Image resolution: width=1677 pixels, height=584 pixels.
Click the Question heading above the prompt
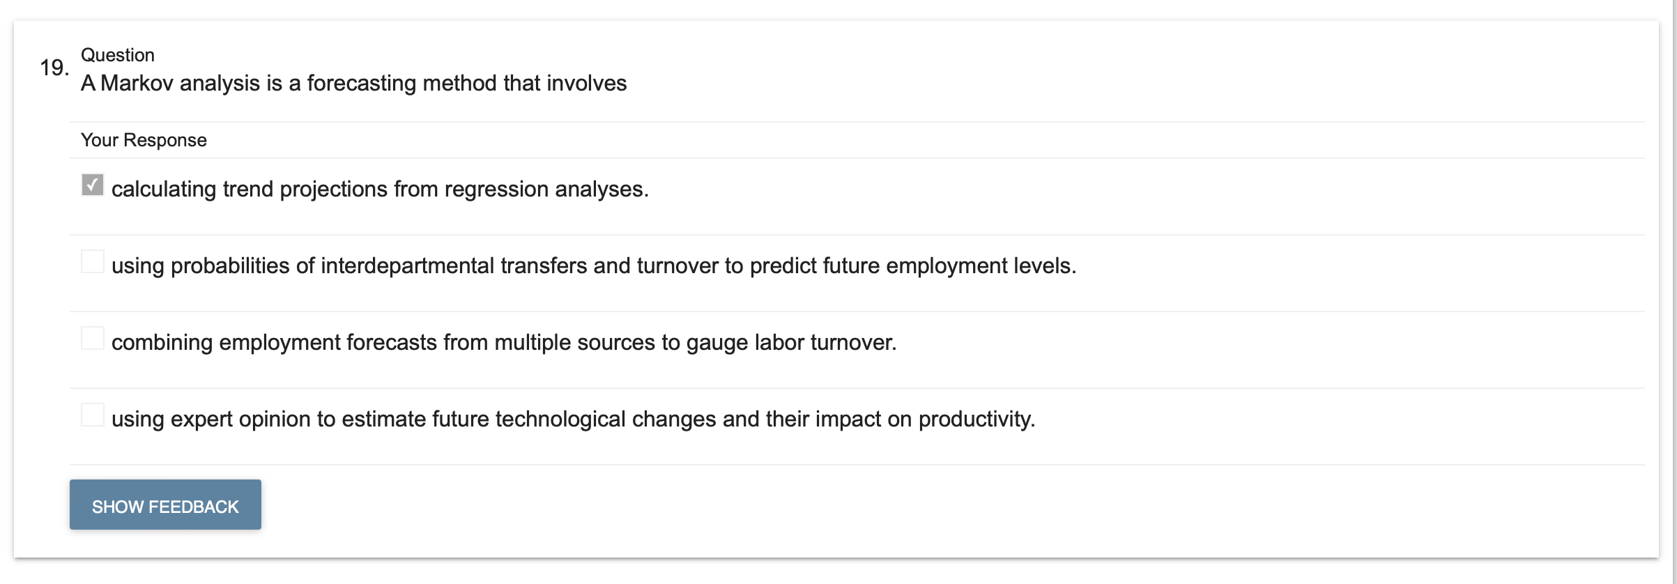tap(117, 54)
